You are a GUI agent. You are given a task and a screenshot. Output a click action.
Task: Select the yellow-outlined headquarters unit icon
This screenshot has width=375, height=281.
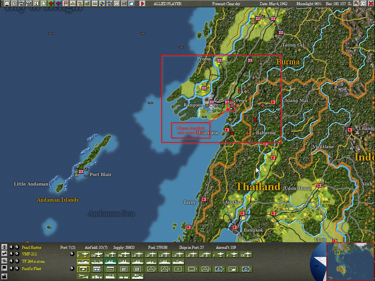(x=83, y=269)
